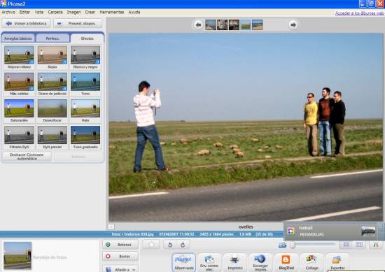This screenshot has height=272, width=385.
Task: Click the actual-size view button next to fit
Action: (x=359, y=244)
